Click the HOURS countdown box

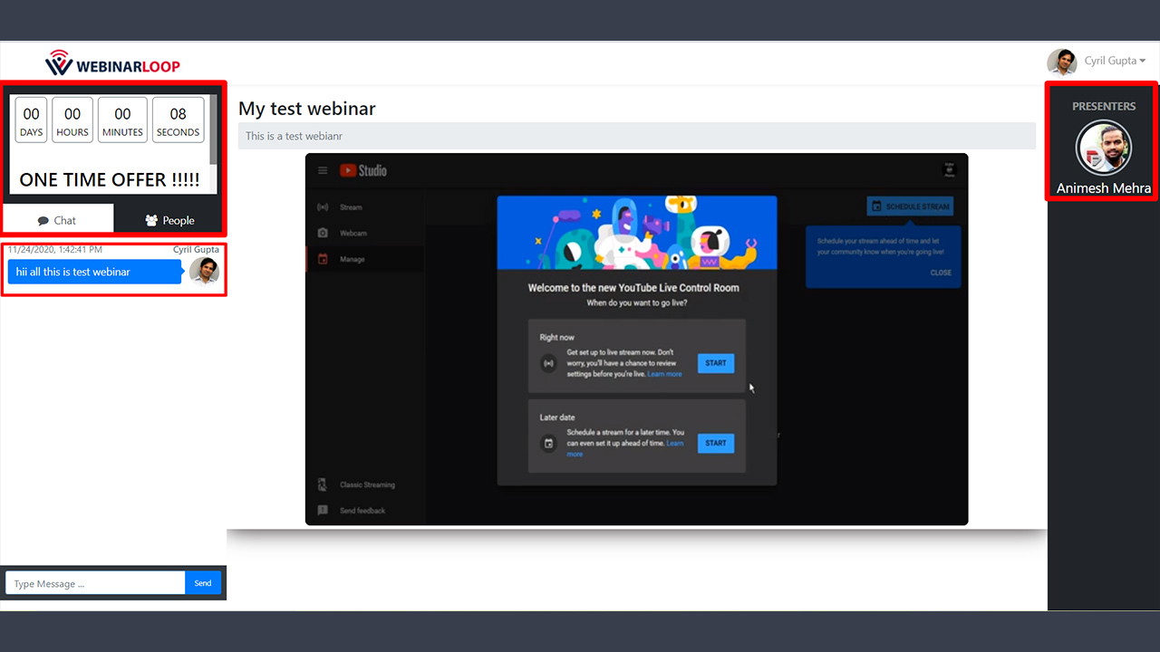[72, 120]
